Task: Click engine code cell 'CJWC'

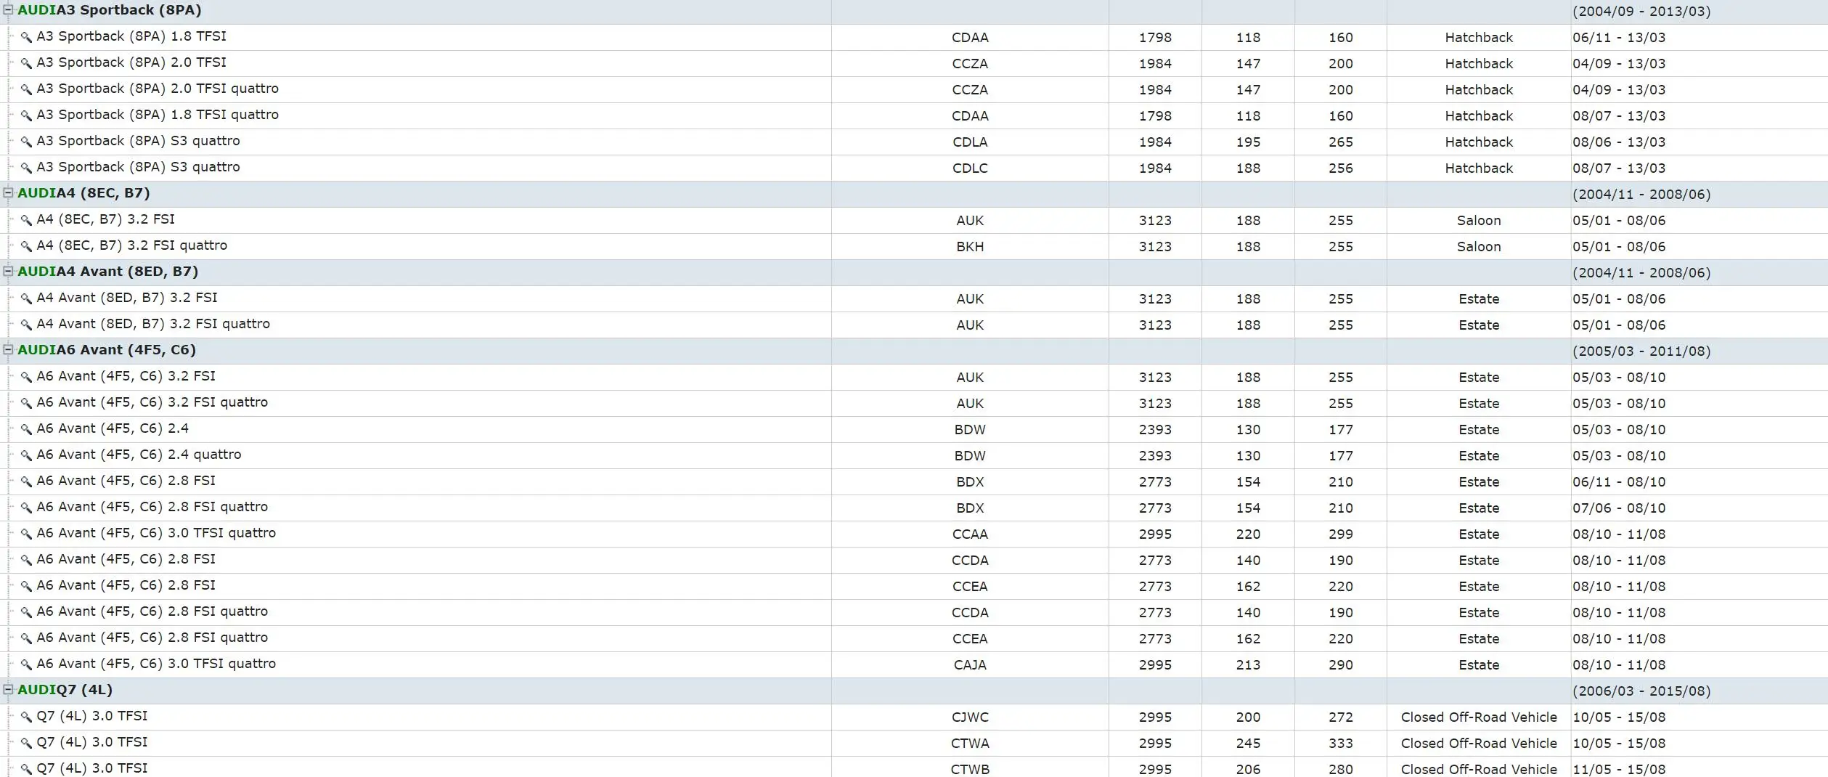Action: 970,717
